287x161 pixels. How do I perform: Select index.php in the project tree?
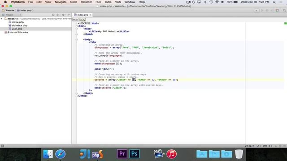(18, 22)
